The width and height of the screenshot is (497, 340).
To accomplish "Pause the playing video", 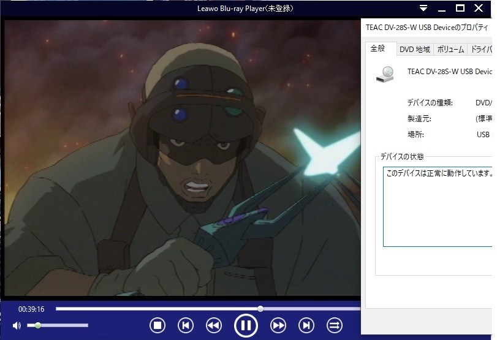I will [x=246, y=325].
